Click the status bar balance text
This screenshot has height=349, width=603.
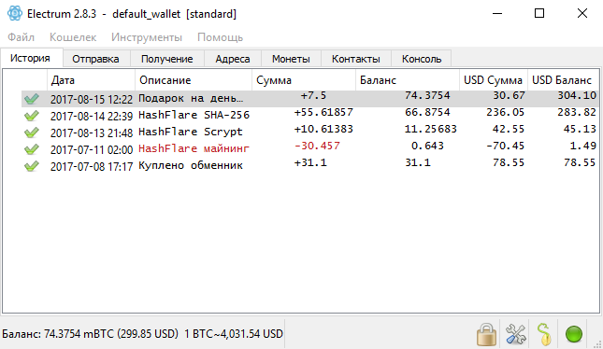tap(142, 334)
